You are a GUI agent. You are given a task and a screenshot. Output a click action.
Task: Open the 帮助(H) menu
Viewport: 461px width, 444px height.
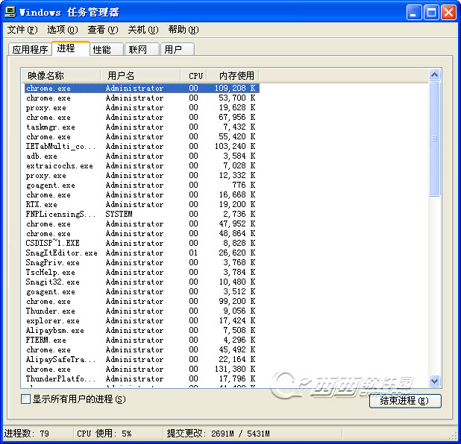184,30
